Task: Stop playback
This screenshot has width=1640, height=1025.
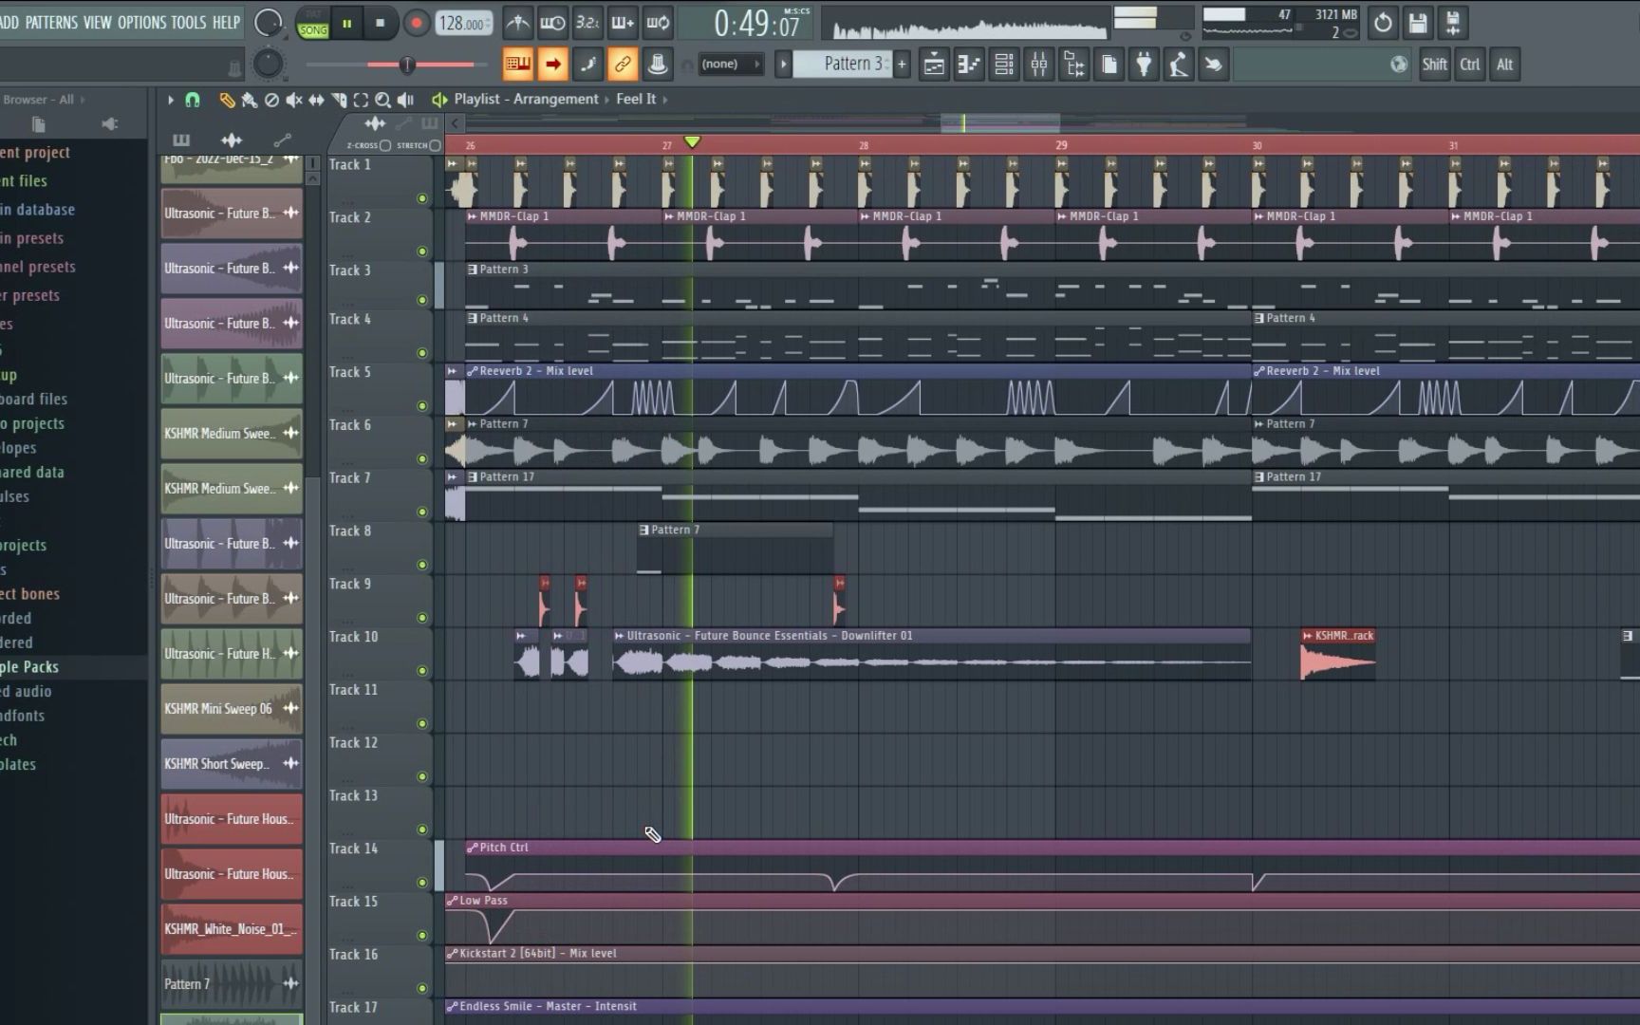Action: coord(381,24)
